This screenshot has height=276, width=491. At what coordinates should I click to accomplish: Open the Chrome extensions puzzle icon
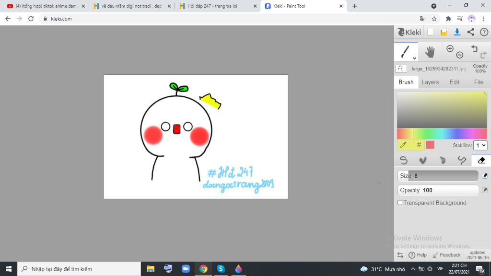click(448, 19)
